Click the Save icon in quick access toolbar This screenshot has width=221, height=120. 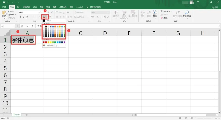point(4,2)
